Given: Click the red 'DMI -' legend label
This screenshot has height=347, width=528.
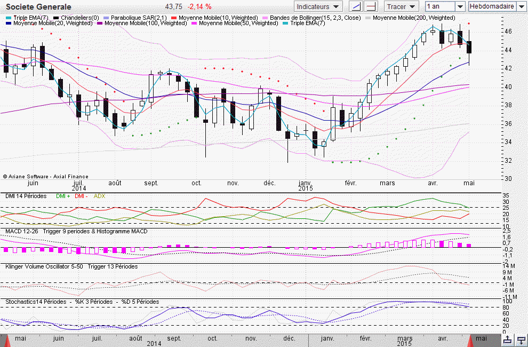Looking at the screenshot, I should [81, 196].
